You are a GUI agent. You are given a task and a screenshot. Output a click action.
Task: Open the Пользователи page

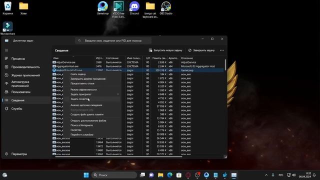(20, 92)
